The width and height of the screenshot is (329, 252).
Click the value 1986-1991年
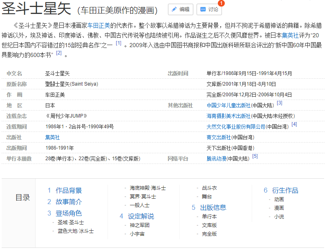click(x=60, y=148)
